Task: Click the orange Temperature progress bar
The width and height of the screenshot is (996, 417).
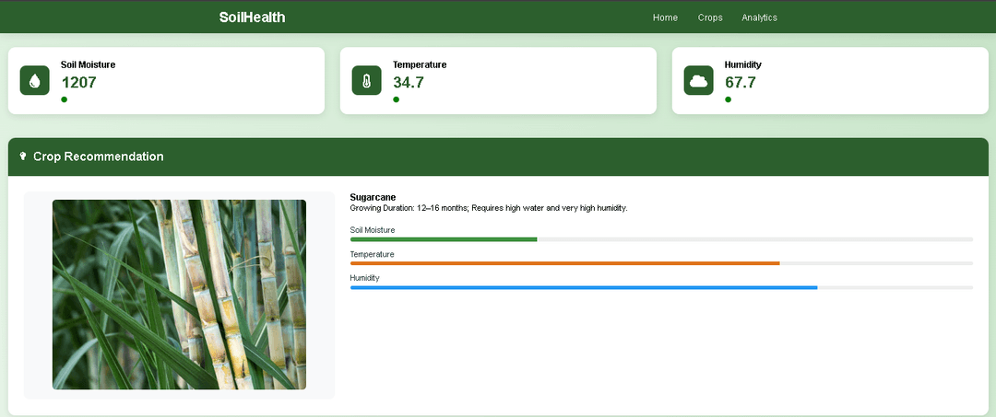Action: pos(564,263)
